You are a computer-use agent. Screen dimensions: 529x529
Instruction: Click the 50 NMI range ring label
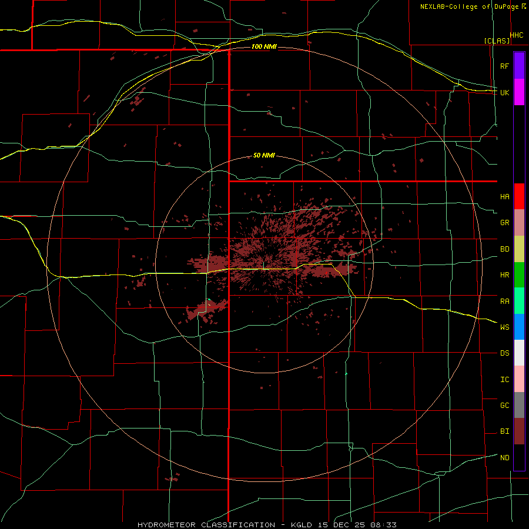tap(264, 155)
